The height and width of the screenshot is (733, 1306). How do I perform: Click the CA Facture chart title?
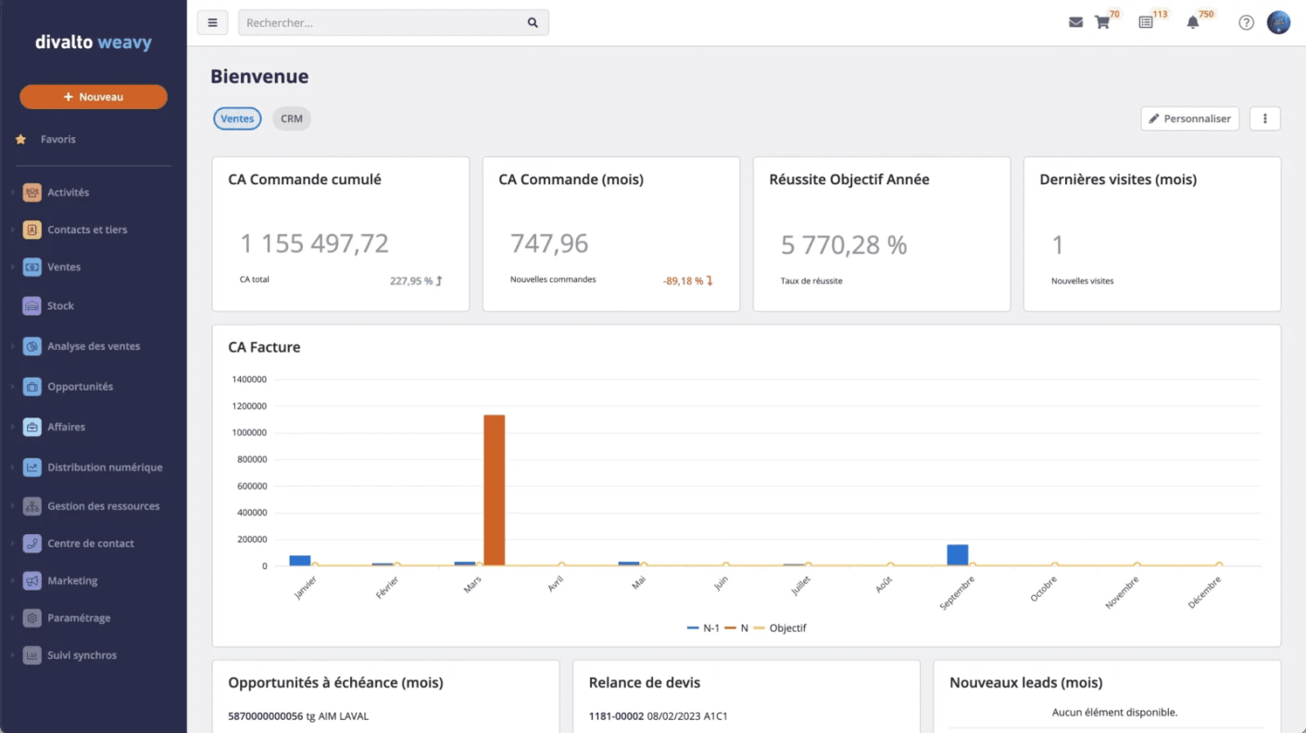[264, 347]
